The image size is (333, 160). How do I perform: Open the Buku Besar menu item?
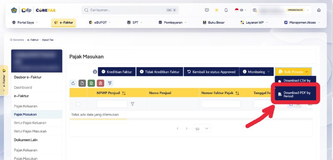tap(214, 22)
